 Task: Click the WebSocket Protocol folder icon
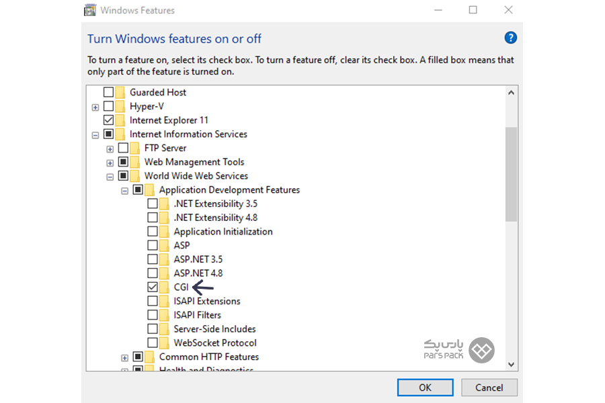tap(164, 343)
